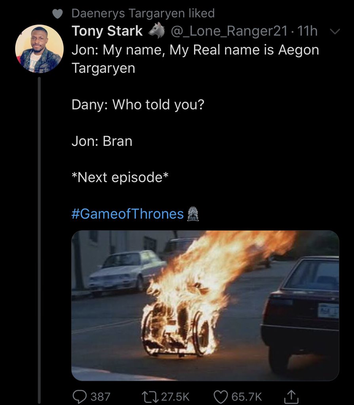Retweet using the retweet arrows icon
The width and height of the screenshot is (354, 405).
pos(150,396)
